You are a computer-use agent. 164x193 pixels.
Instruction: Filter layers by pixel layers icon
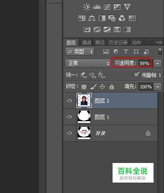pos(106,52)
